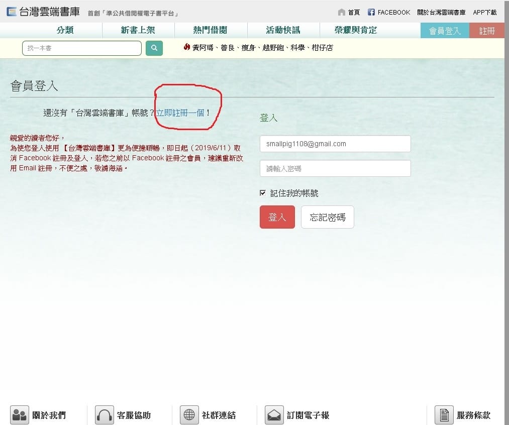Focus the 找一本書 search field
This screenshot has height=425, width=509.
click(x=82, y=48)
